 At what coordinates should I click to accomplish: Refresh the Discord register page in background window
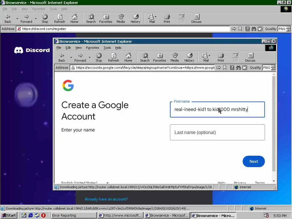coord(60,19)
